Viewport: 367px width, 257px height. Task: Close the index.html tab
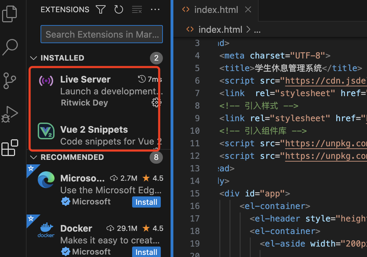pyautogui.click(x=248, y=10)
